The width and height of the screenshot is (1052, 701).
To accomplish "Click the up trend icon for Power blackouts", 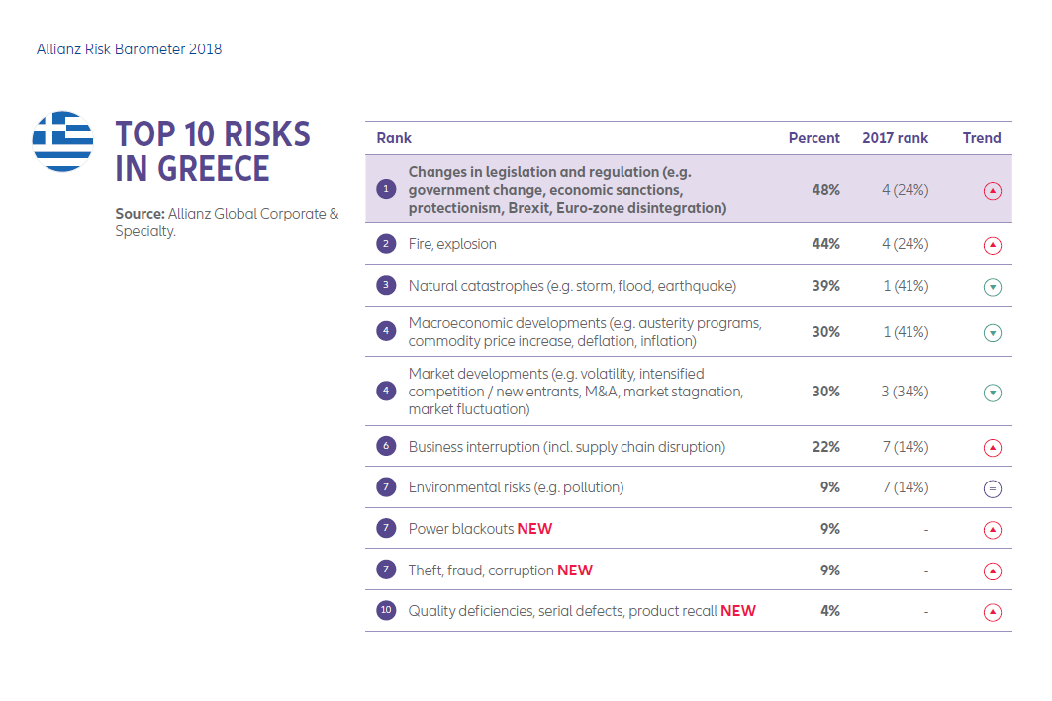I will pyautogui.click(x=993, y=530).
